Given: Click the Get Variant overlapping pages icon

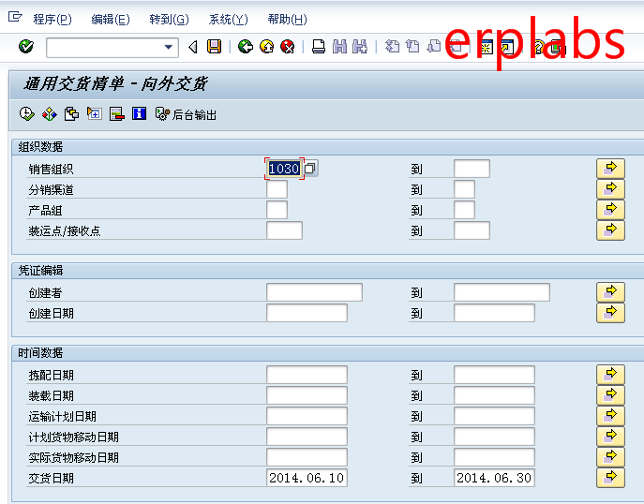Looking at the screenshot, I should [x=72, y=114].
